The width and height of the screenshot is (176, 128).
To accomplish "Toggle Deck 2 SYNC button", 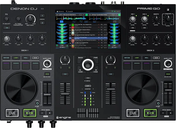I will (168, 74).
